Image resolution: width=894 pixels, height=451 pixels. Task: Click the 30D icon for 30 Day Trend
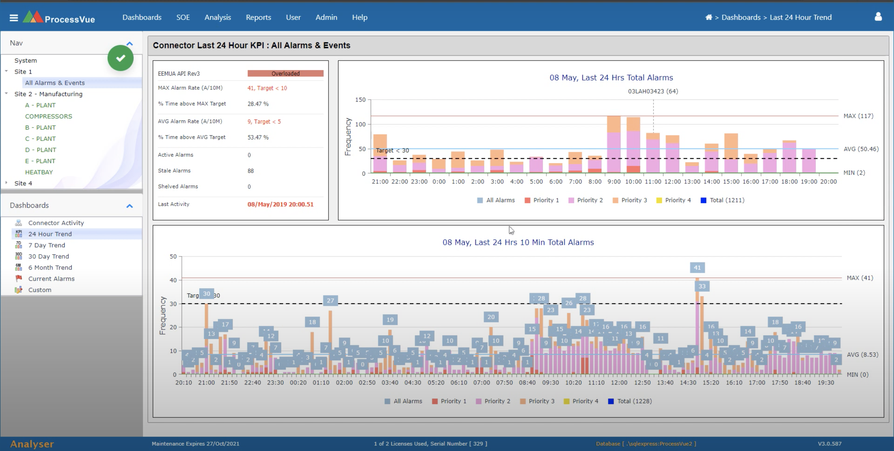(19, 256)
